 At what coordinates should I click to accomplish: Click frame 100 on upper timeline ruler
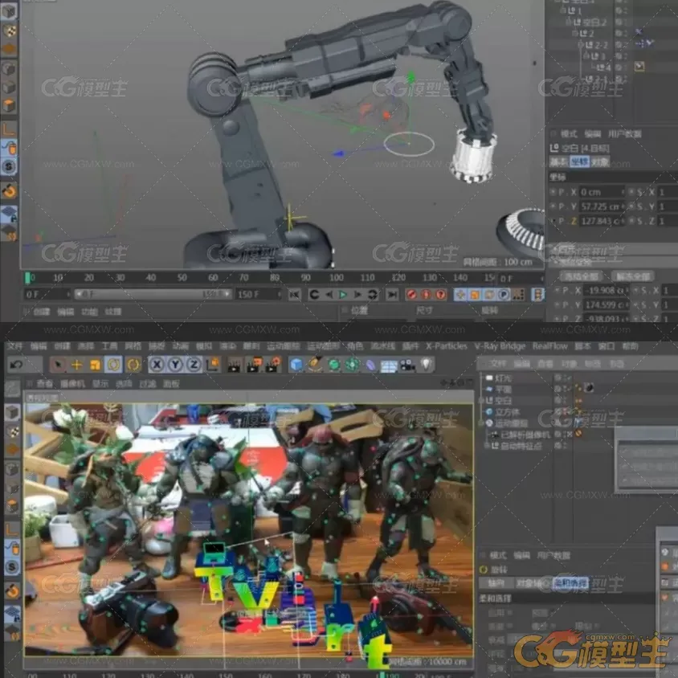point(336,277)
